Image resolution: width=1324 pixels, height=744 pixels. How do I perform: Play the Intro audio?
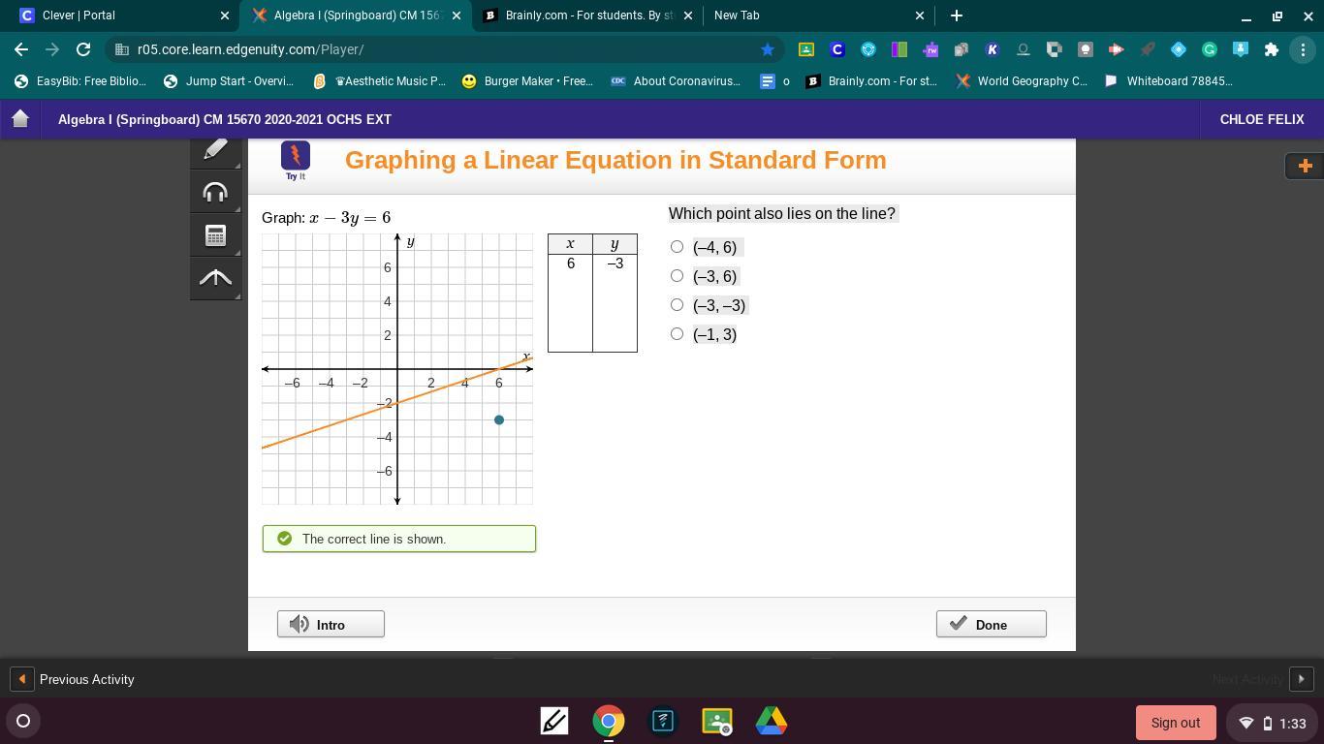(x=331, y=625)
